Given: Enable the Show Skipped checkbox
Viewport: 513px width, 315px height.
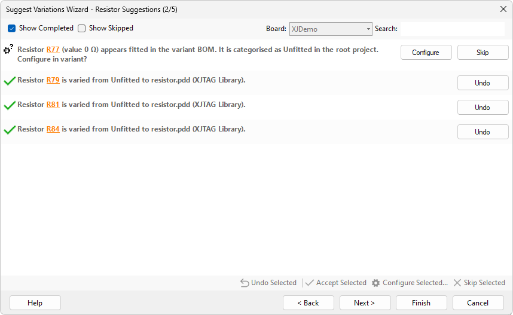Looking at the screenshot, I should coord(82,29).
